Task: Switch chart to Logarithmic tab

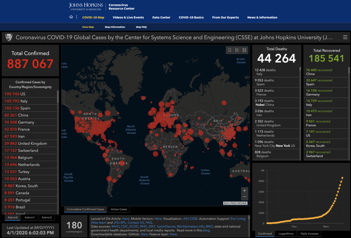Action: pyautogui.click(x=286, y=234)
